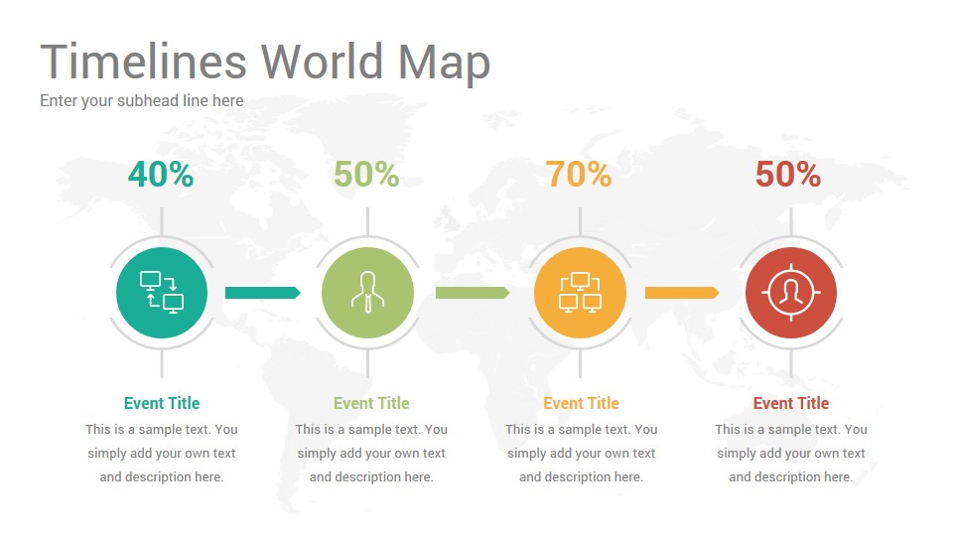
Task: Click the teal computer transfer icon circle
Action: pyautogui.click(x=162, y=293)
